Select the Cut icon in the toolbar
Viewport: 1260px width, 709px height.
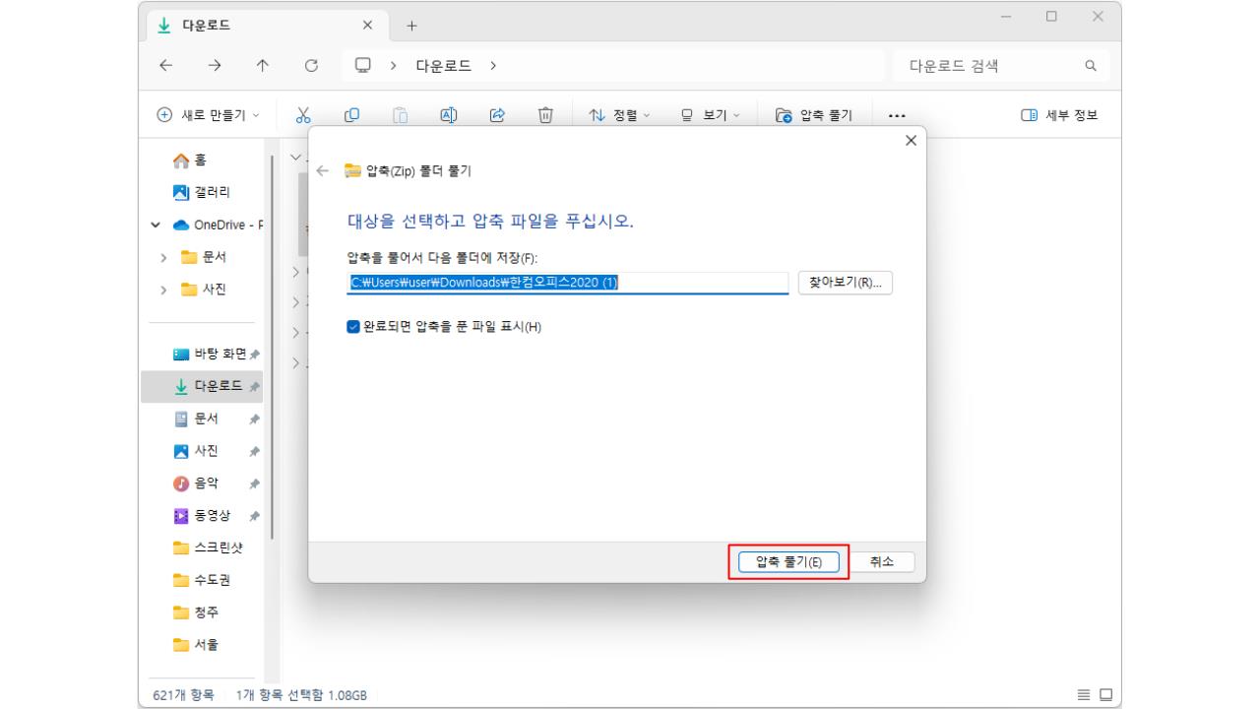[x=303, y=114]
